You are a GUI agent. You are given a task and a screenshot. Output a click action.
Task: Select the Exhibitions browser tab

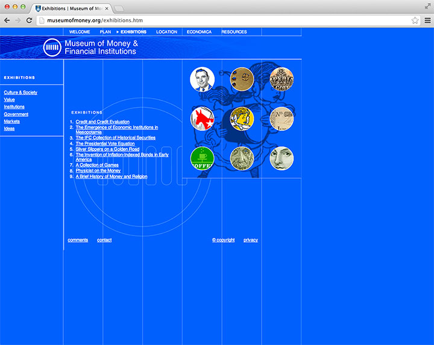coord(71,8)
